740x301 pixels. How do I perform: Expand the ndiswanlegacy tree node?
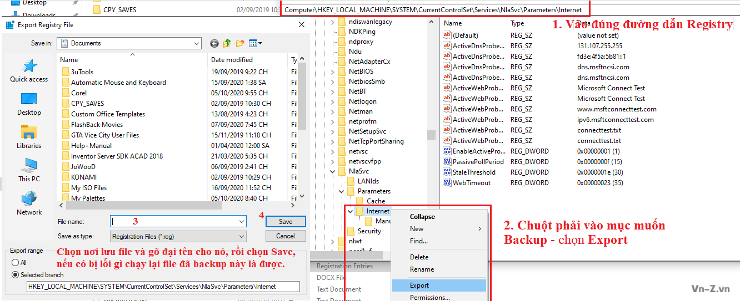(332, 22)
